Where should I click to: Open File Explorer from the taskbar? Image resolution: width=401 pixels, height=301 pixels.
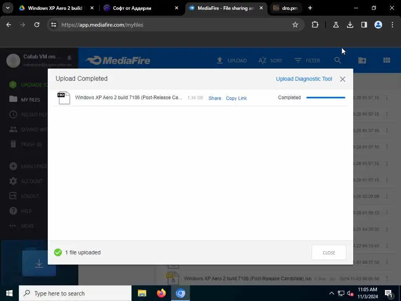click(x=142, y=293)
